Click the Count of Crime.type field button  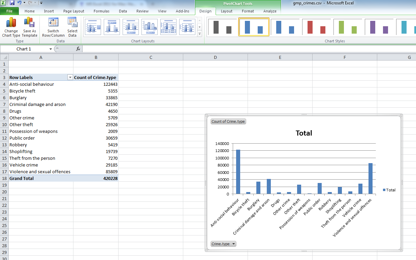[228, 121]
